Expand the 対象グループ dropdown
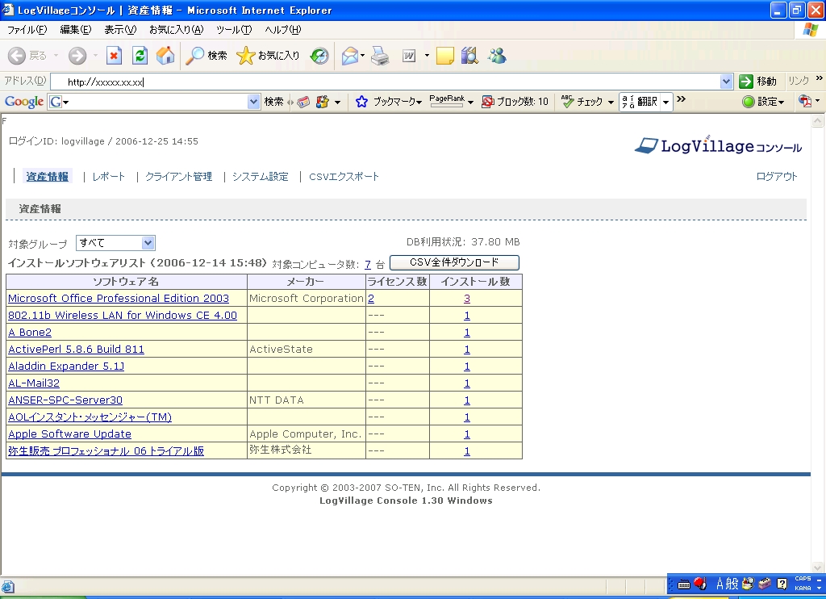The height and width of the screenshot is (599, 826). [148, 243]
